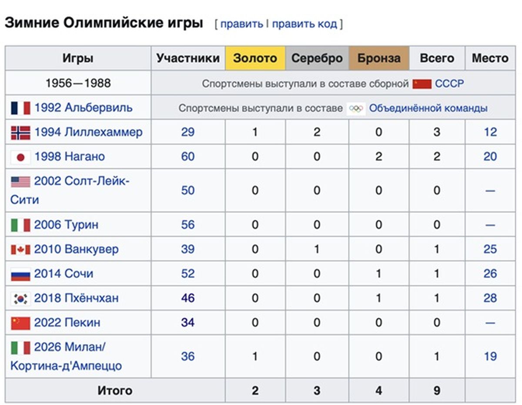Click the USSR flag icon next to СССР

[422, 84]
